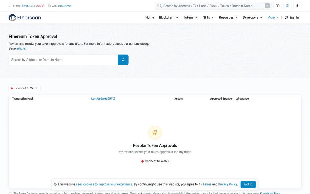Open the Knowledge Base article link
This screenshot has width=310, height=194.
(20, 48)
